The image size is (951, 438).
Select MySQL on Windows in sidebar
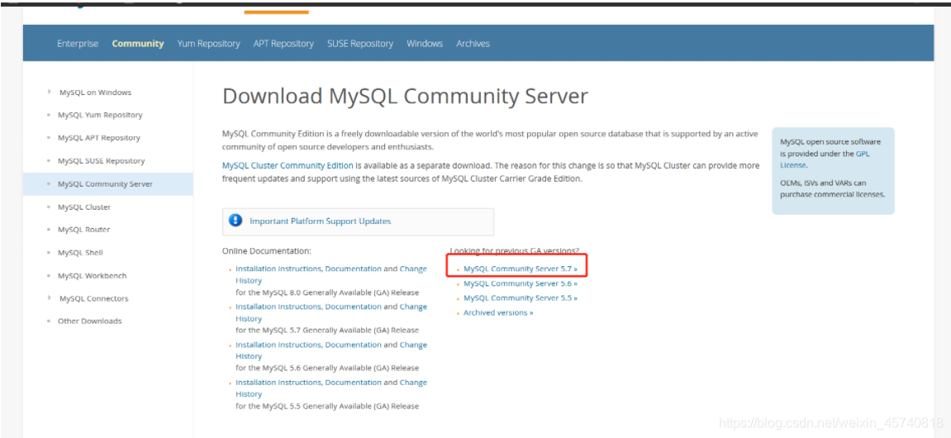pos(95,93)
